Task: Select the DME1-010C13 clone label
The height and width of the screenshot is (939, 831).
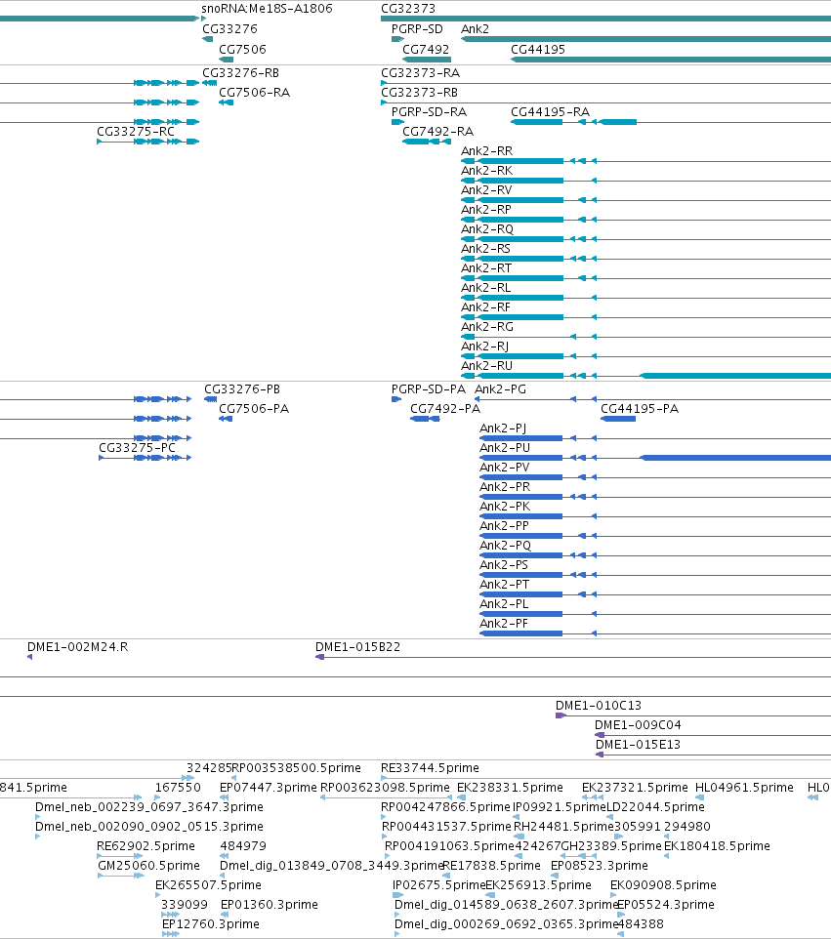Action: [x=599, y=706]
